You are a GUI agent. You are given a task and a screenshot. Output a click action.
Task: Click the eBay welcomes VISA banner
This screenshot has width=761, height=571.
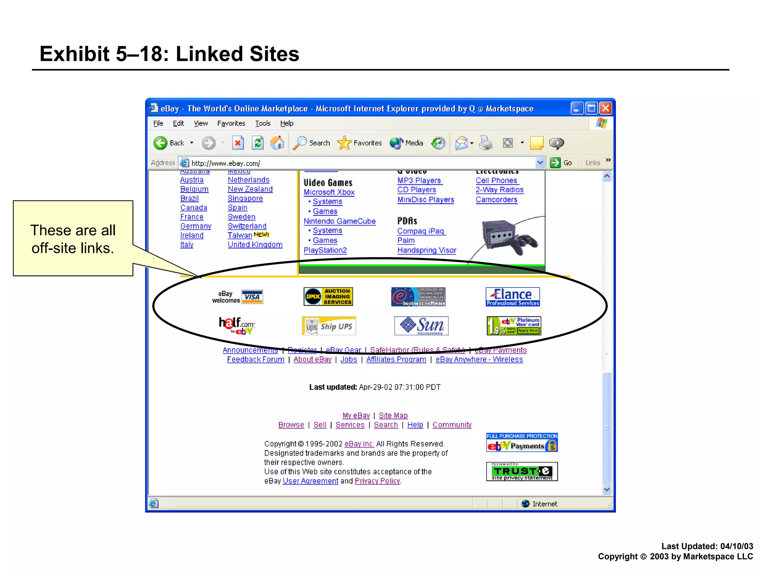click(x=237, y=297)
